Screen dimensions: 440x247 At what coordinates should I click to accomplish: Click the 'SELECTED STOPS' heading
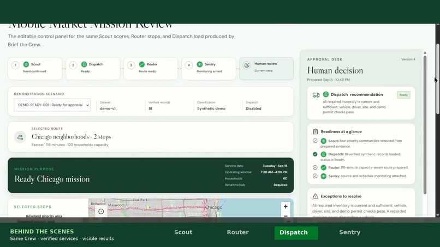coord(33,207)
